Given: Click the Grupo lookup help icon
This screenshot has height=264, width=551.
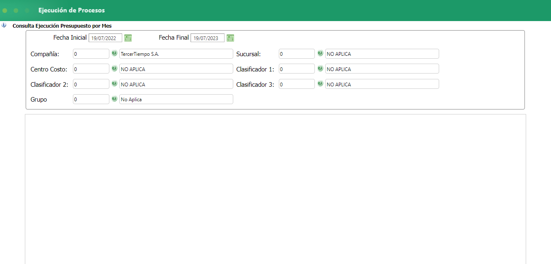Looking at the screenshot, I should click(114, 99).
